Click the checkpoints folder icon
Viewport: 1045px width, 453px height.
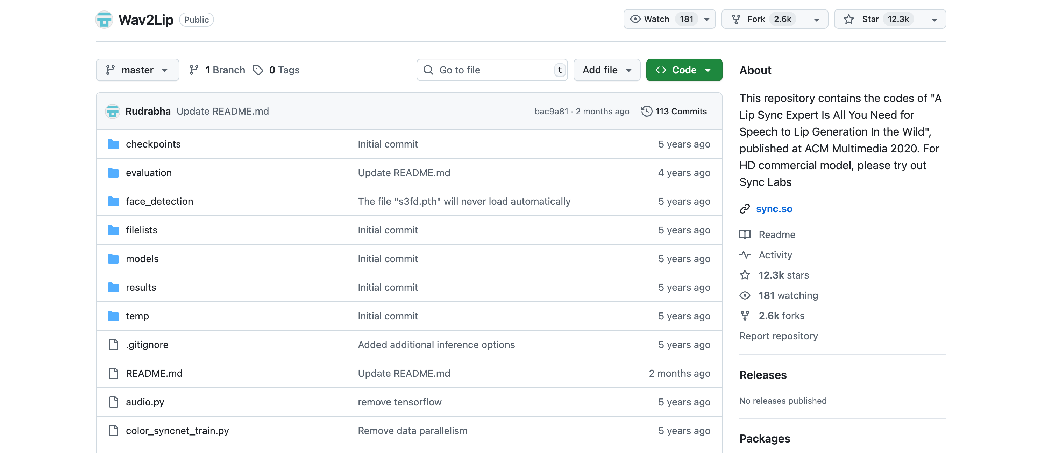tap(113, 144)
